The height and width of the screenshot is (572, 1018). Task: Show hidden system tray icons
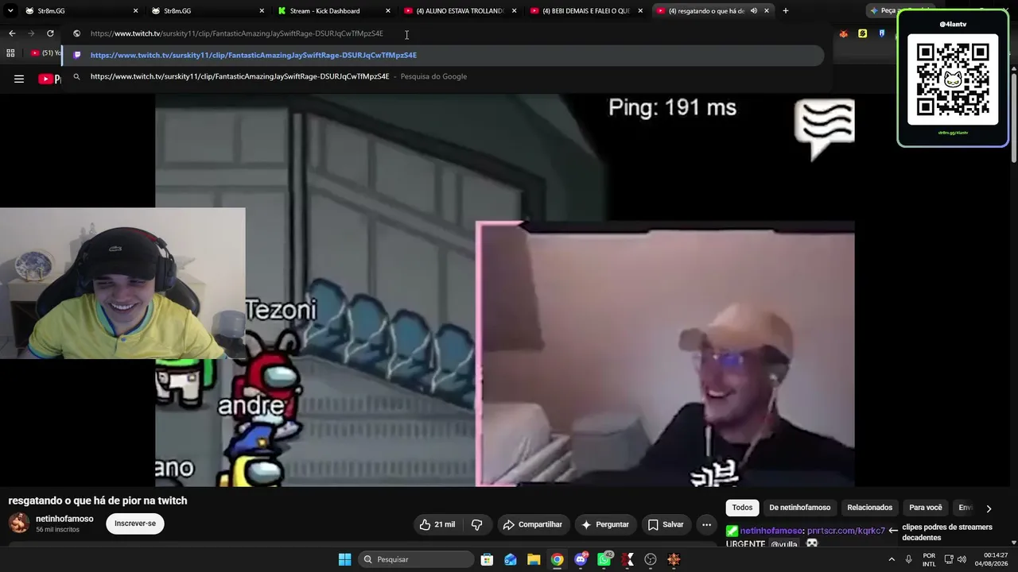(x=891, y=559)
